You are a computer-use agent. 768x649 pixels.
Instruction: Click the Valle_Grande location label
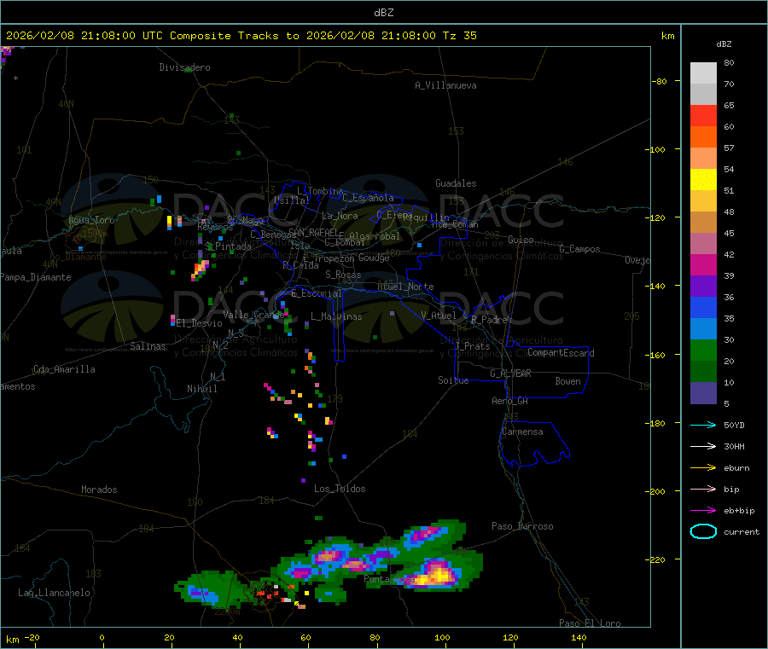coord(253,315)
